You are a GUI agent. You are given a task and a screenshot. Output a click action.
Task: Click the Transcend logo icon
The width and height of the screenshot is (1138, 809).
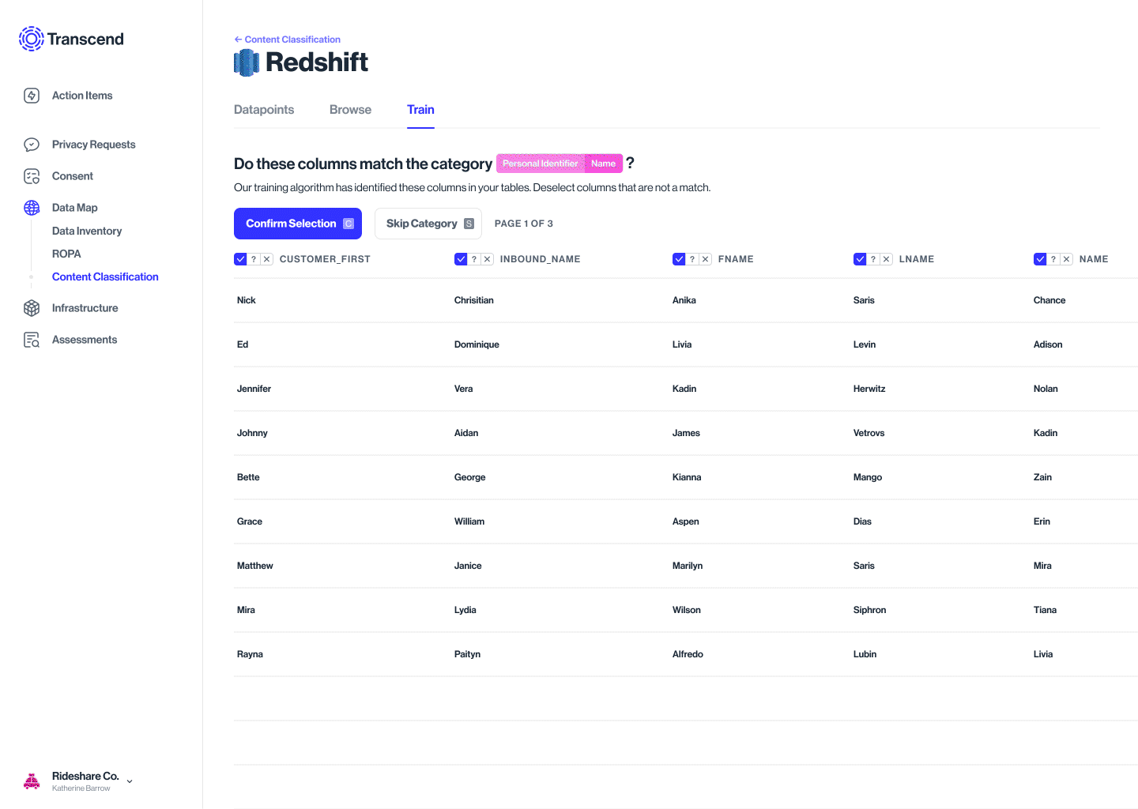32,39
